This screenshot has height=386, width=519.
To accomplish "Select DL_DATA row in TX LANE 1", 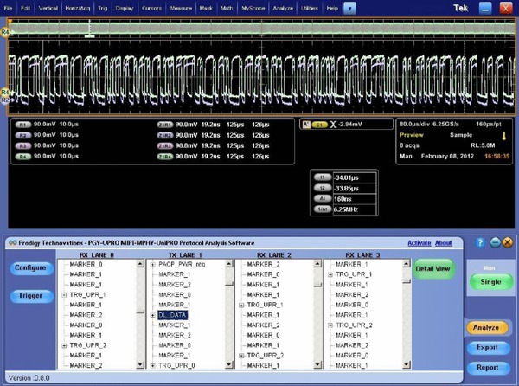I will (x=173, y=315).
